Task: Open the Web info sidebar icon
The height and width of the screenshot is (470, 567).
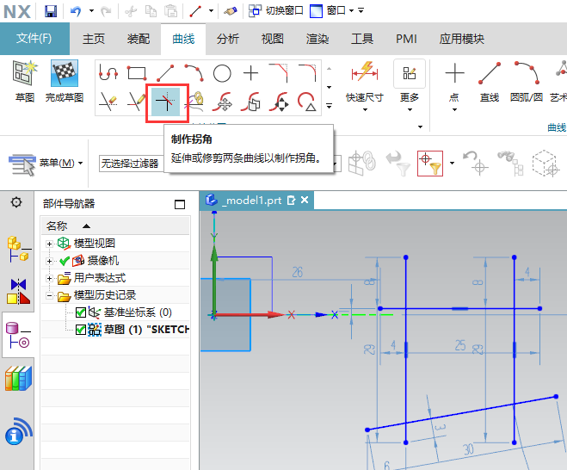Action: coord(19,431)
